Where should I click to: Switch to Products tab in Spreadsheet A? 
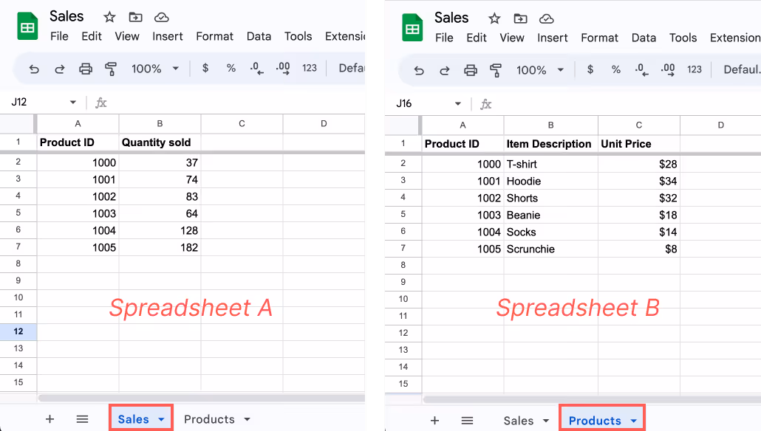click(209, 419)
